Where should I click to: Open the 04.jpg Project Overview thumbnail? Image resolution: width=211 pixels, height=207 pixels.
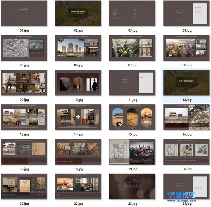point(186,13)
